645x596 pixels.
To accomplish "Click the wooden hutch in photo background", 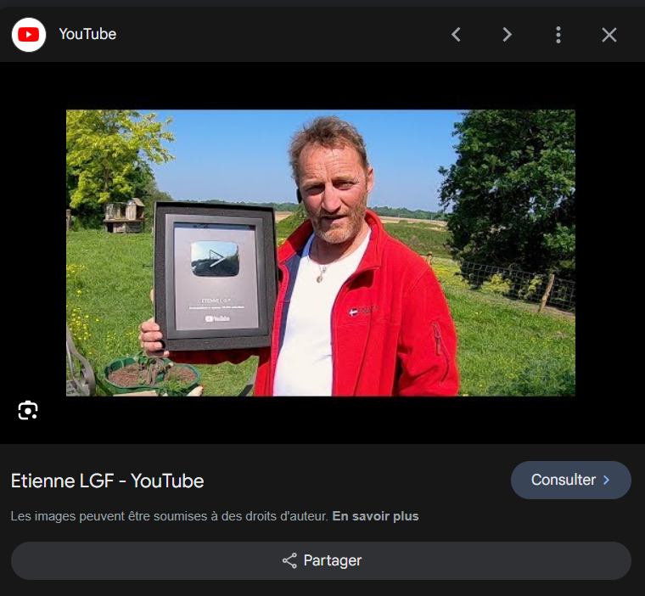I will [124, 216].
